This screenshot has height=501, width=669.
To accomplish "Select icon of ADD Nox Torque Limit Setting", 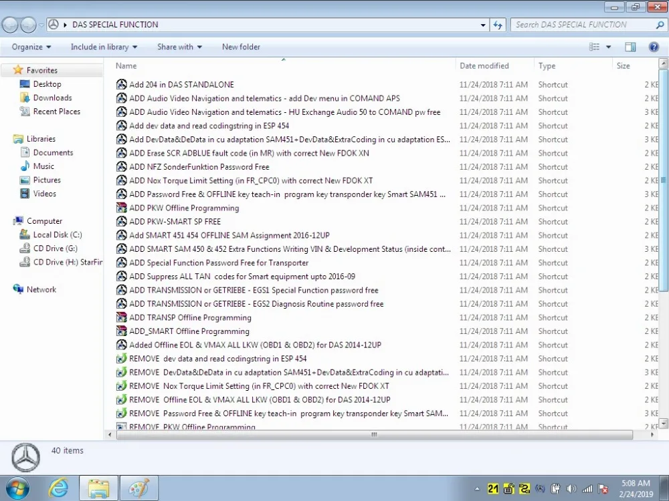I will pos(122,180).
